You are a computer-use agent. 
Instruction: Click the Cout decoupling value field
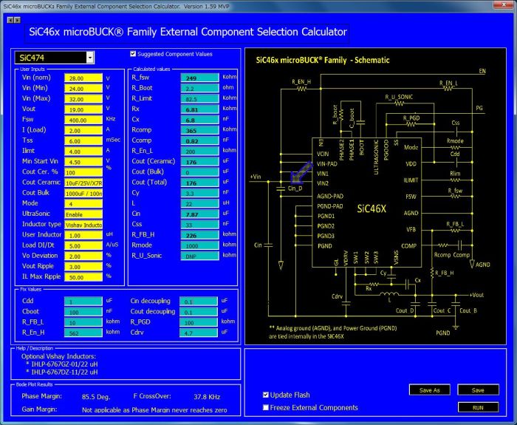pos(199,312)
